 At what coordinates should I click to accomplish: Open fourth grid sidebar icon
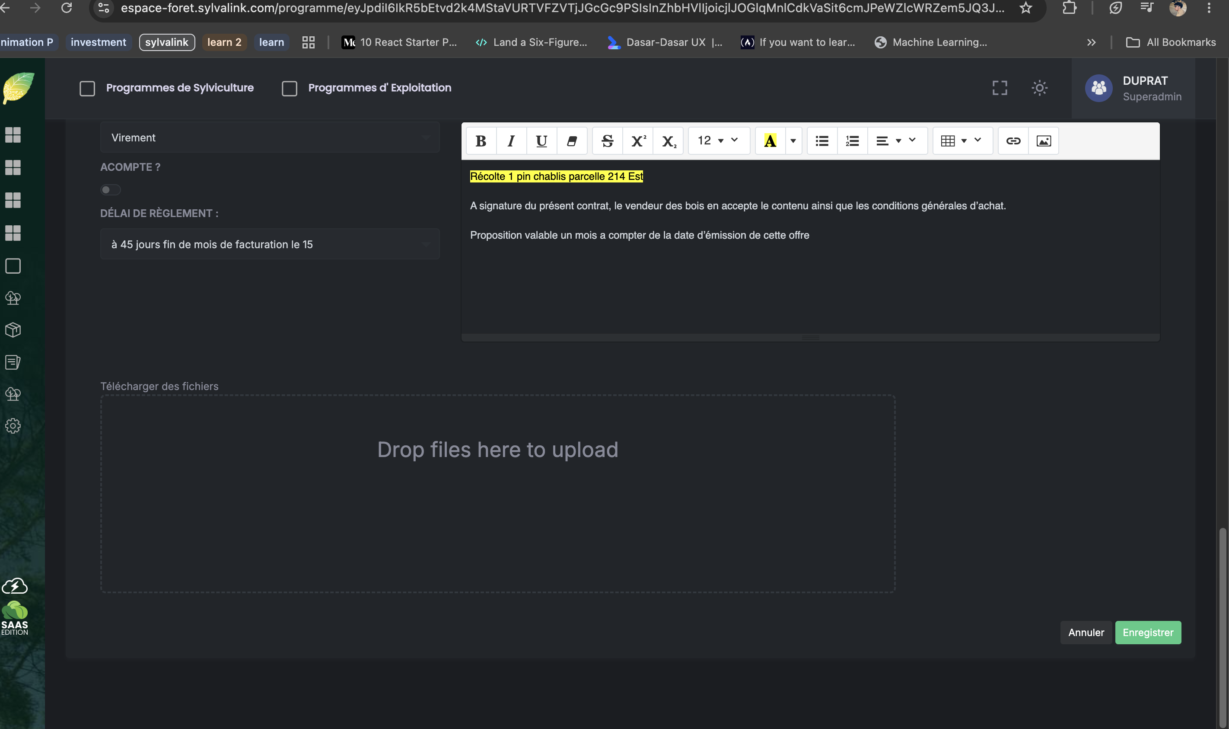(x=13, y=233)
